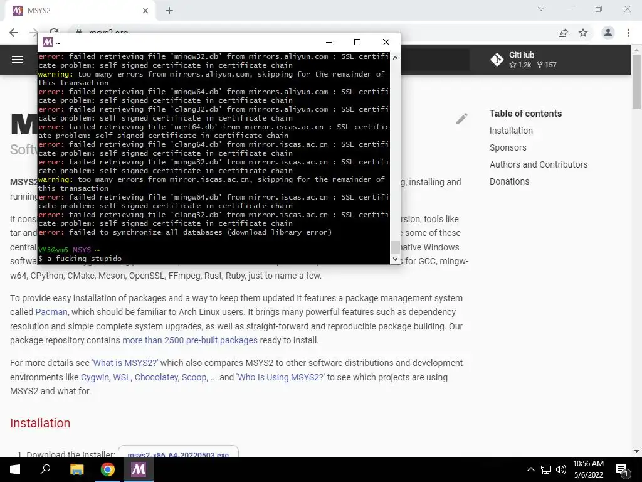The width and height of the screenshot is (642, 482).
Task: Open the Windows Start menu
Action: click(x=15, y=469)
